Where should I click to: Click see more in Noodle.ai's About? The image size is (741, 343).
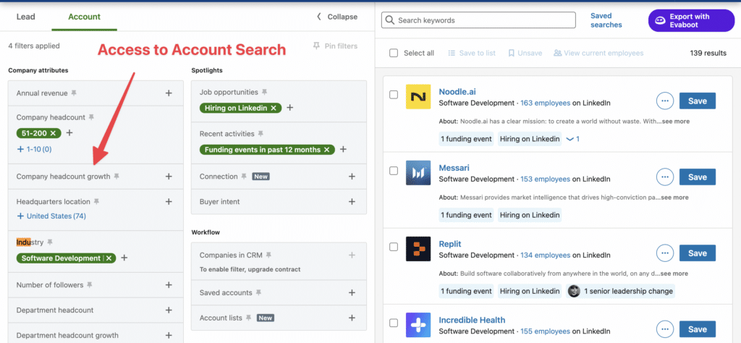pyautogui.click(x=675, y=122)
